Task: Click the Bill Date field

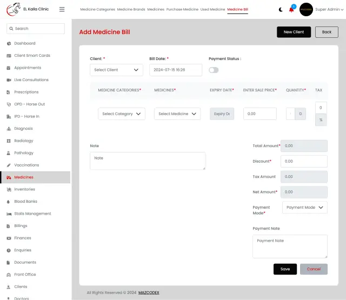Action: (x=176, y=70)
